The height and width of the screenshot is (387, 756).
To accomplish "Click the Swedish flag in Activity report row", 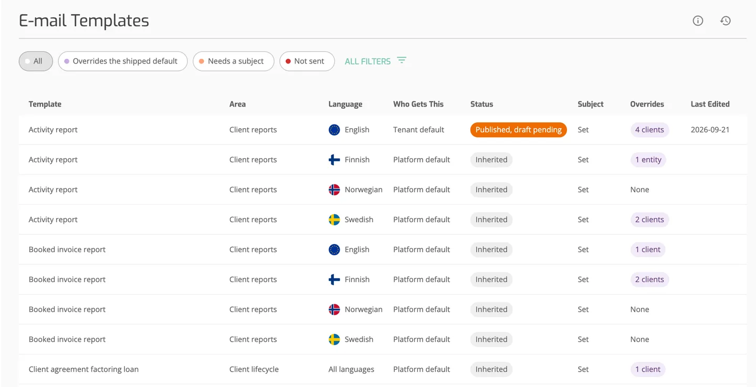I will tap(334, 219).
